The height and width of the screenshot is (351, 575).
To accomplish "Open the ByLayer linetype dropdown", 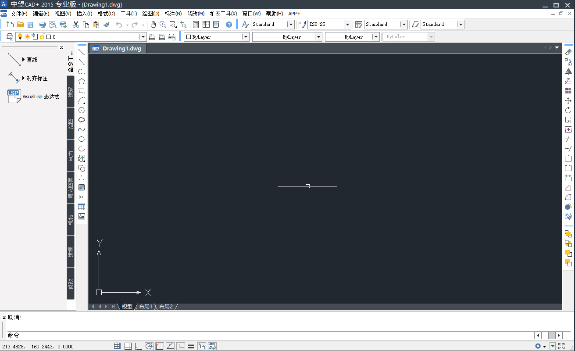I will pos(318,36).
